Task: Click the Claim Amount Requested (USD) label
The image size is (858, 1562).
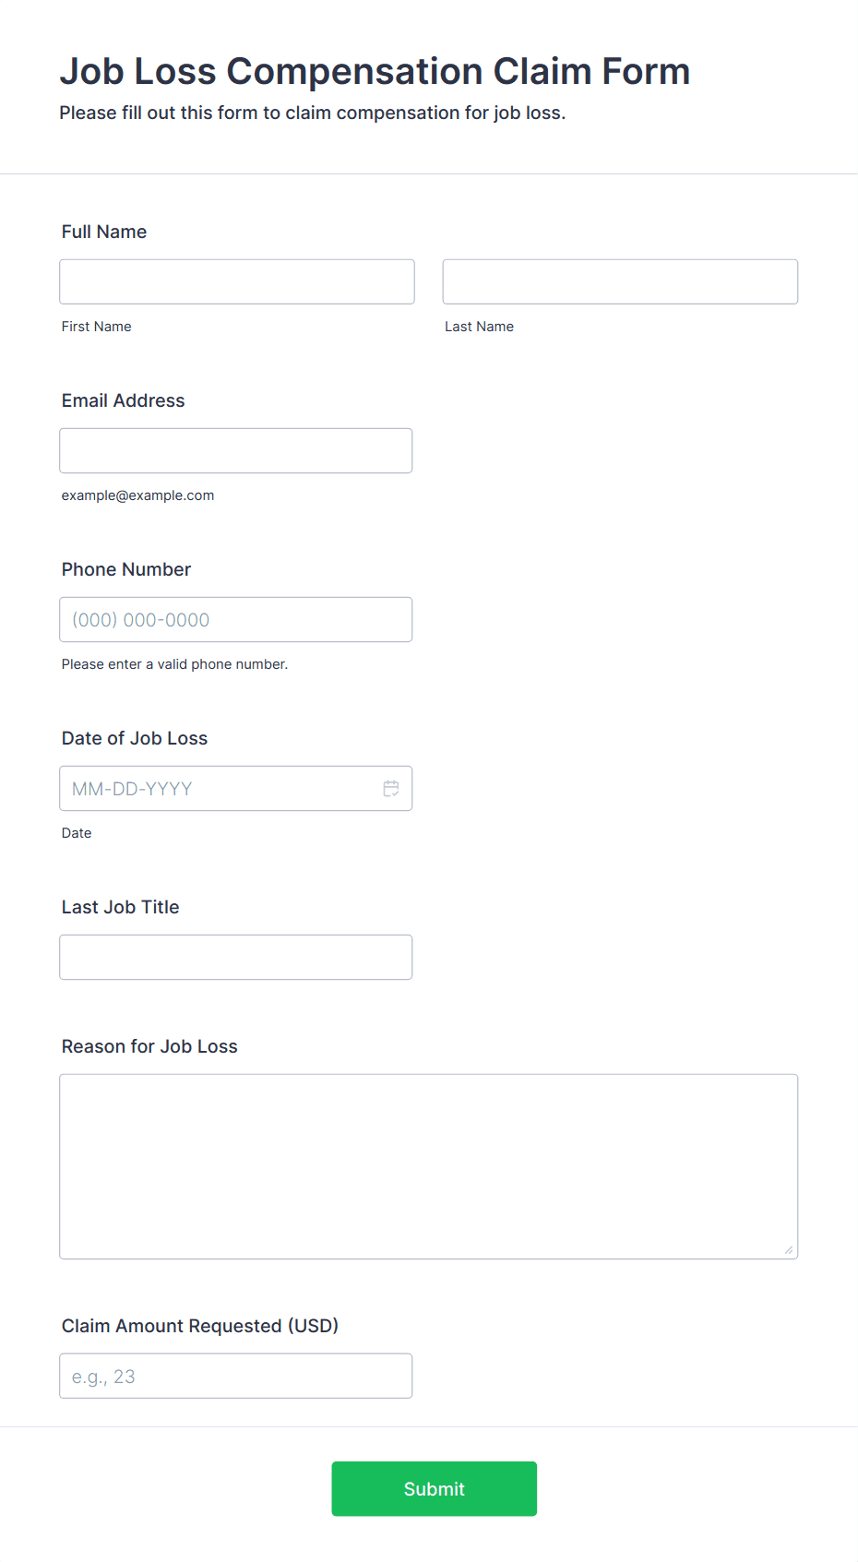Action: 200,1326
